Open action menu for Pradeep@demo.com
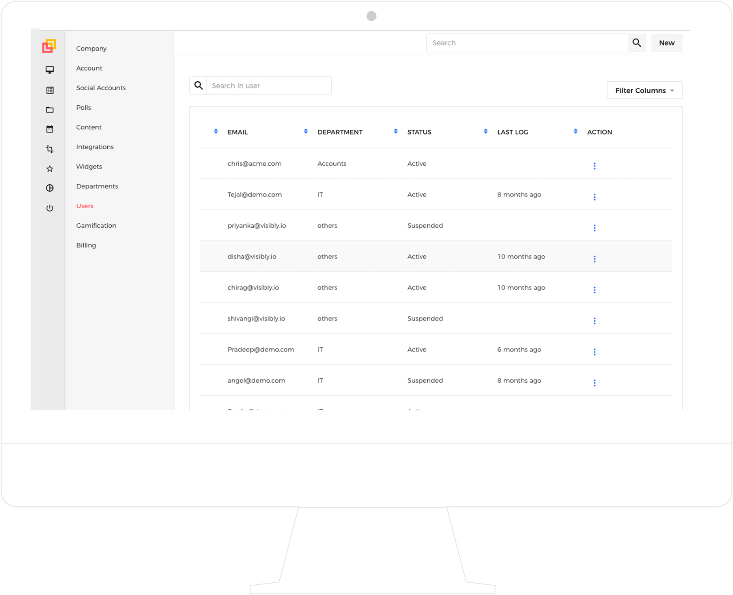The image size is (733, 595). (x=595, y=352)
